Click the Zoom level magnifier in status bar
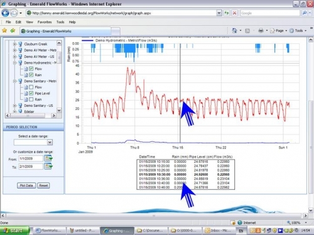314x235 pixels. point(289,222)
